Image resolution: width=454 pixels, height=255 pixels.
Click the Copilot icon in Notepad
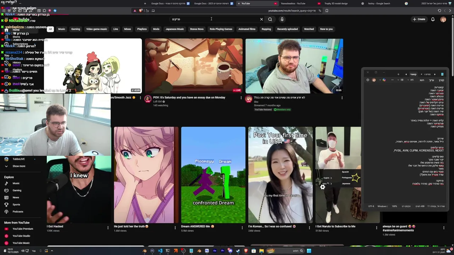click(x=384, y=80)
